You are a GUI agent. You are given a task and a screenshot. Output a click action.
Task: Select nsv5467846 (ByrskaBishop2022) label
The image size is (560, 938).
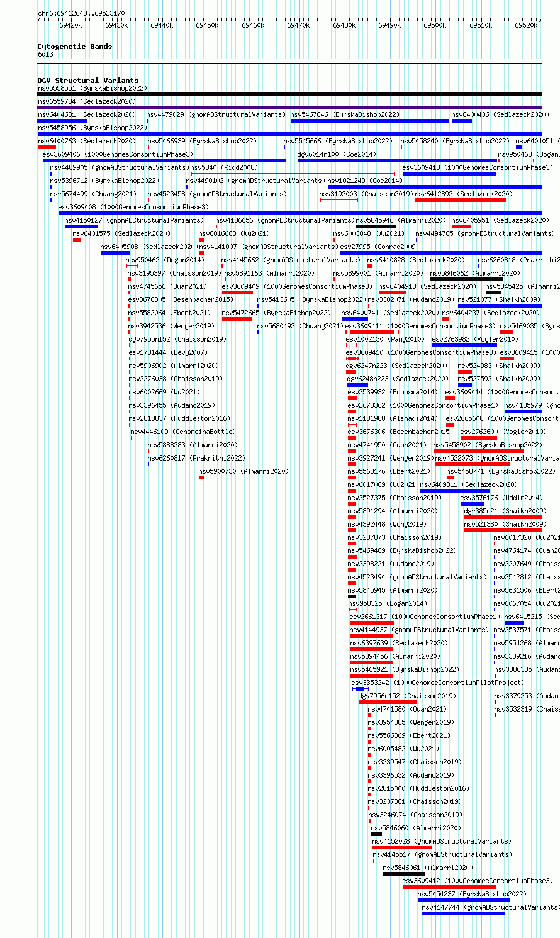(x=345, y=115)
